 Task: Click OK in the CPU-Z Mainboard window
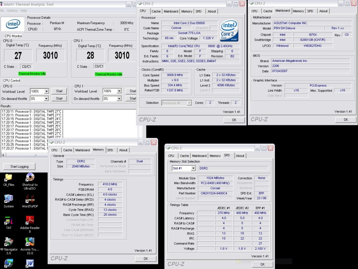click(x=346, y=120)
